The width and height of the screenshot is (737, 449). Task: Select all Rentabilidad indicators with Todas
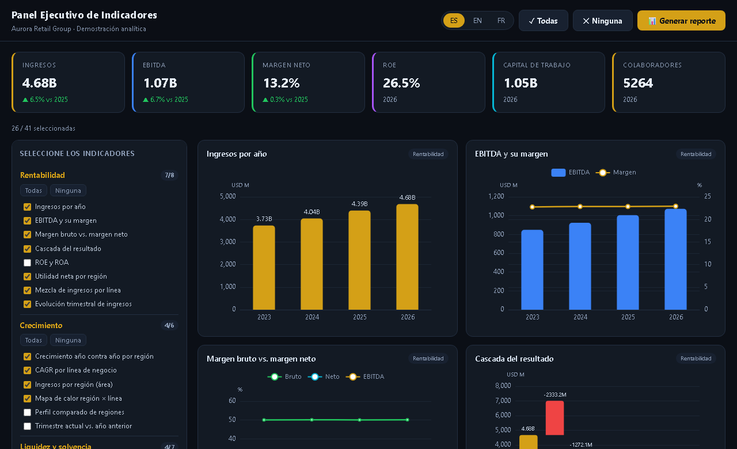coord(33,191)
